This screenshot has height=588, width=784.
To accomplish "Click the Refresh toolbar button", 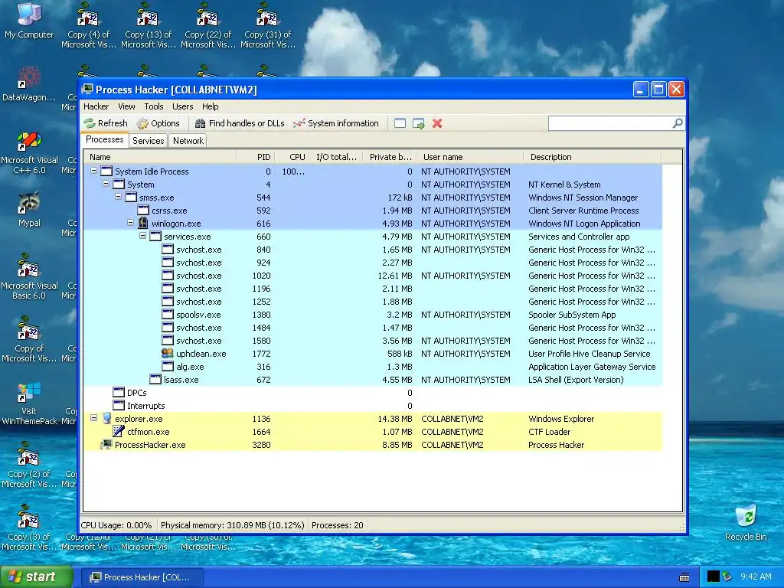I will point(106,123).
